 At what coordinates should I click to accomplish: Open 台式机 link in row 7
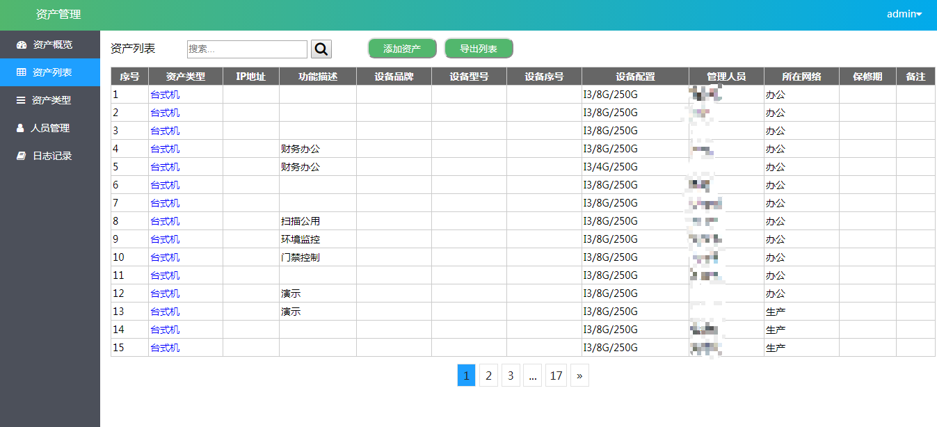click(x=165, y=203)
